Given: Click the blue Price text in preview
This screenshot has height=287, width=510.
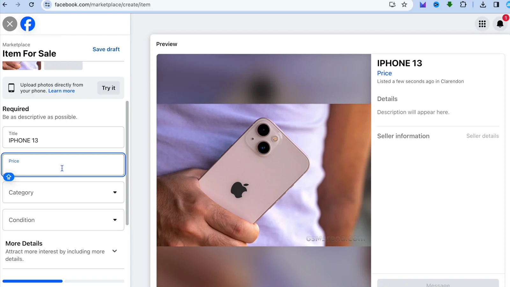Looking at the screenshot, I should pyautogui.click(x=384, y=73).
